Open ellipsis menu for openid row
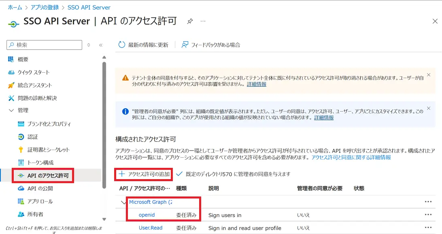 coord(428,215)
